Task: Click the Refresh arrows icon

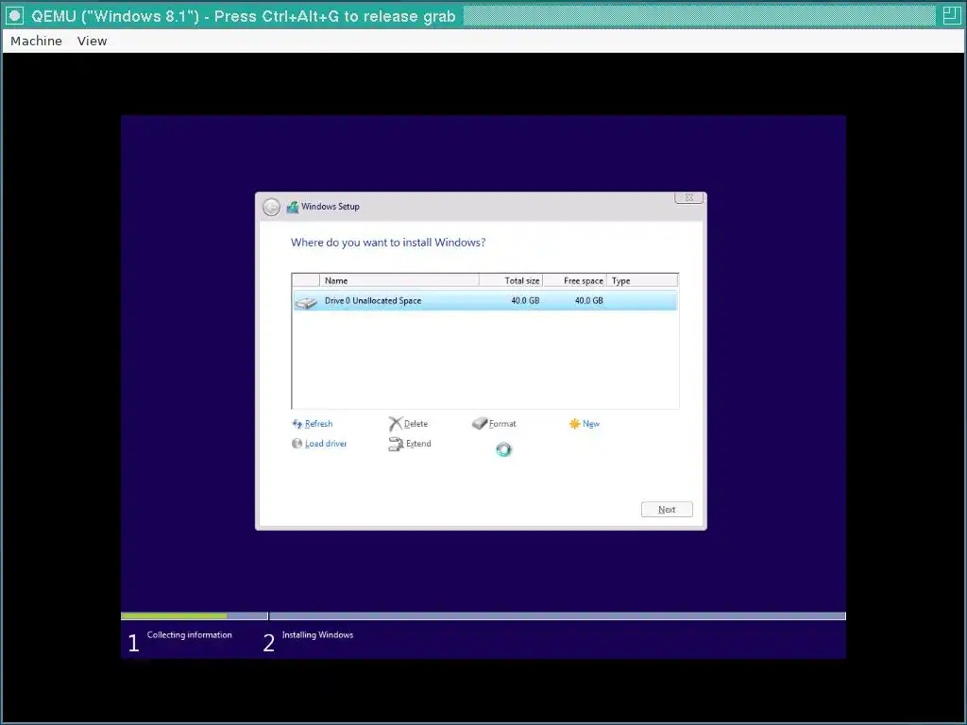Action: tap(297, 424)
